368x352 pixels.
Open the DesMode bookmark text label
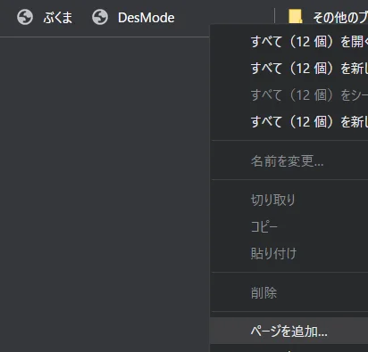pyautogui.click(x=146, y=18)
